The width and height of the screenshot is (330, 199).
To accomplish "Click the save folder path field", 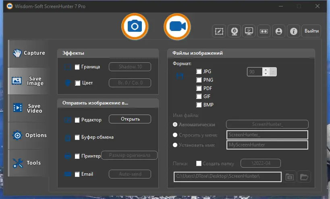I will pyautogui.click(x=228, y=177).
